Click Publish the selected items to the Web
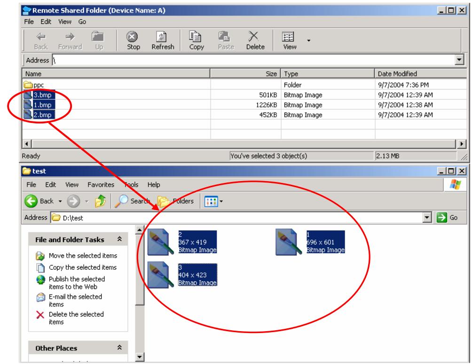472x364 pixels. point(77,283)
